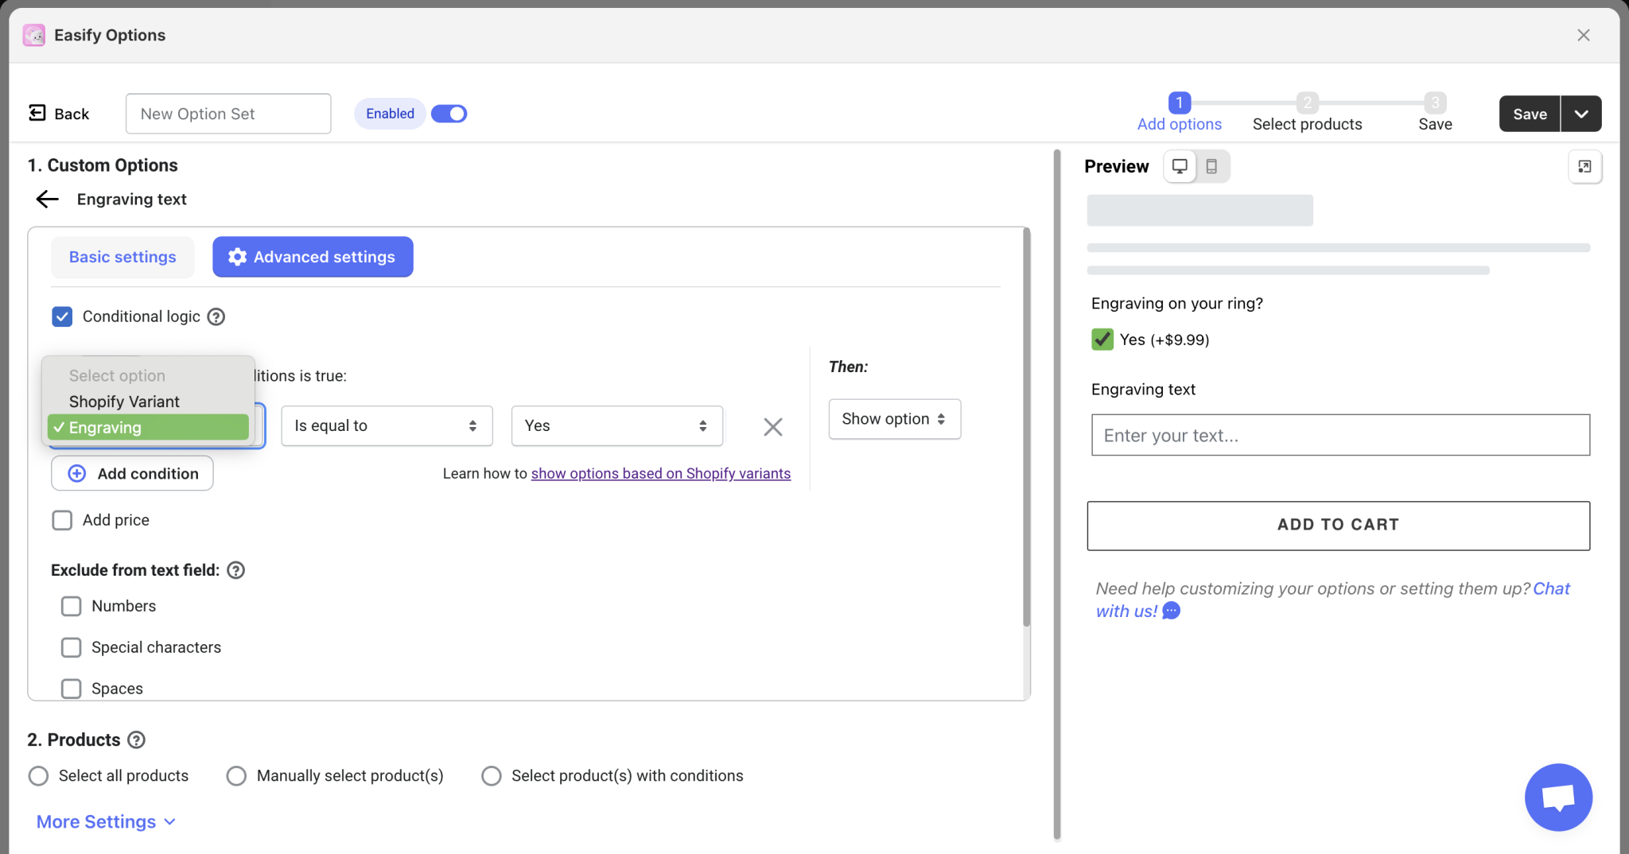The width and height of the screenshot is (1629, 854).
Task: Open the Is equal to dropdown
Action: (x=387, y=425)
